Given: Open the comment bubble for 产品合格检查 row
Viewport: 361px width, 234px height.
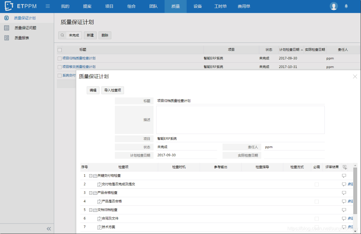Looking at the screenshot, I should [344, 193].
